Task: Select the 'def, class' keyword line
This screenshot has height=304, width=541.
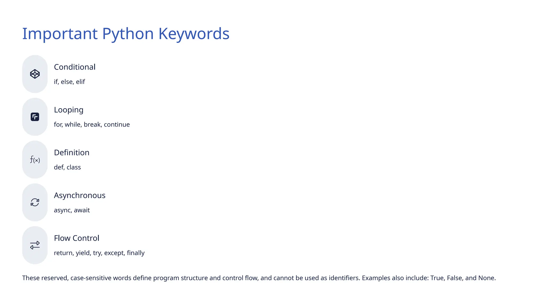Action: click(67, 167)
